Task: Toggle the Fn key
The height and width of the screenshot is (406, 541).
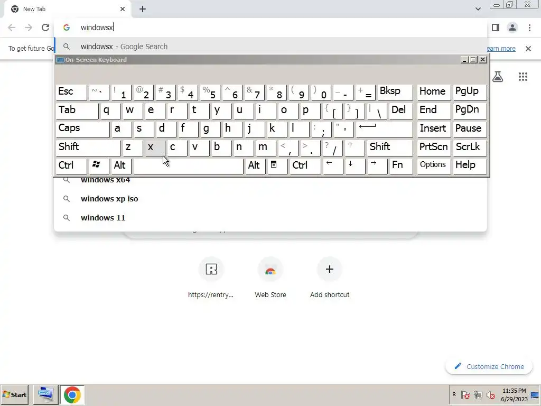Action: (402, 166)
